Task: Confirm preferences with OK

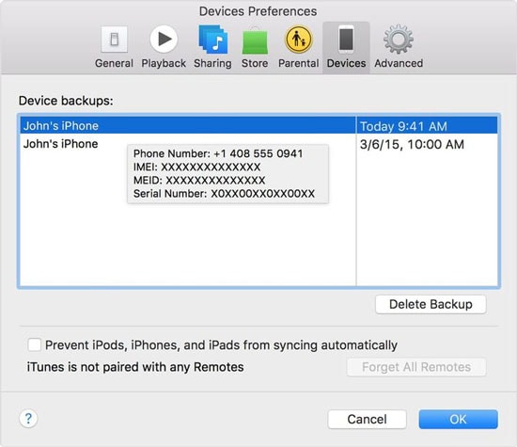Action: 459,419
